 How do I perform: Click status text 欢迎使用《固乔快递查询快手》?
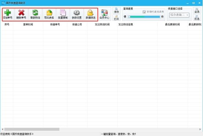tap(17, 134)
